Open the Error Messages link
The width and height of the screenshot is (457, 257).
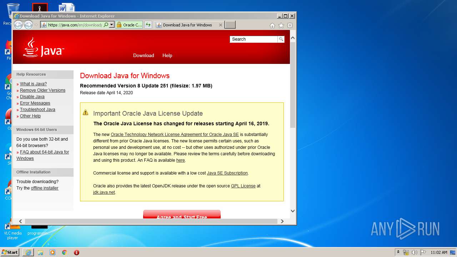[x=35, y=103]
